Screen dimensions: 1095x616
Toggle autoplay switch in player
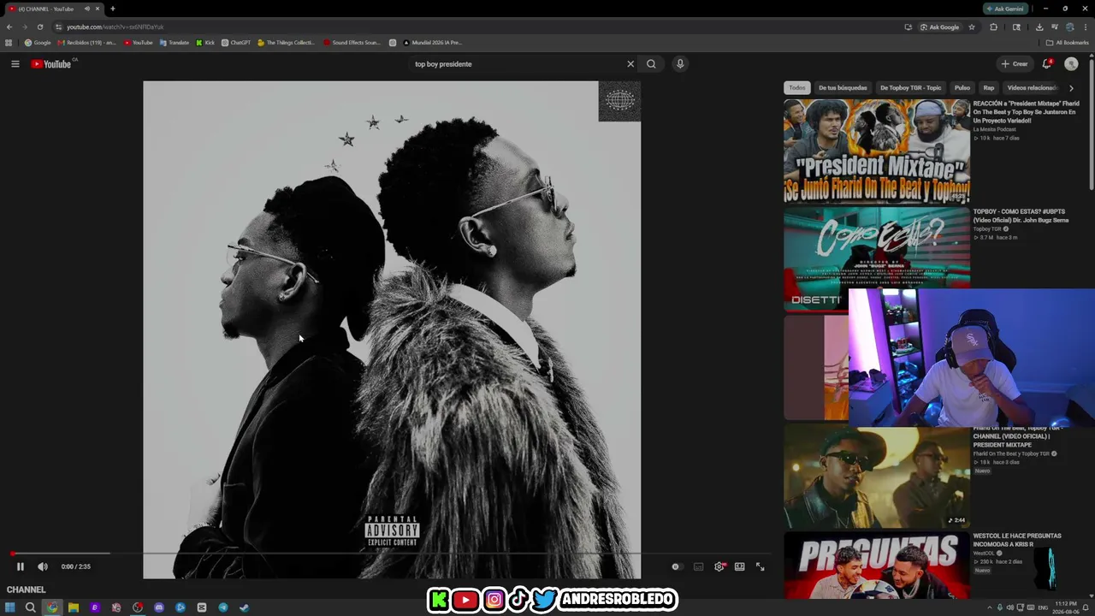click(x=676, y=566)
